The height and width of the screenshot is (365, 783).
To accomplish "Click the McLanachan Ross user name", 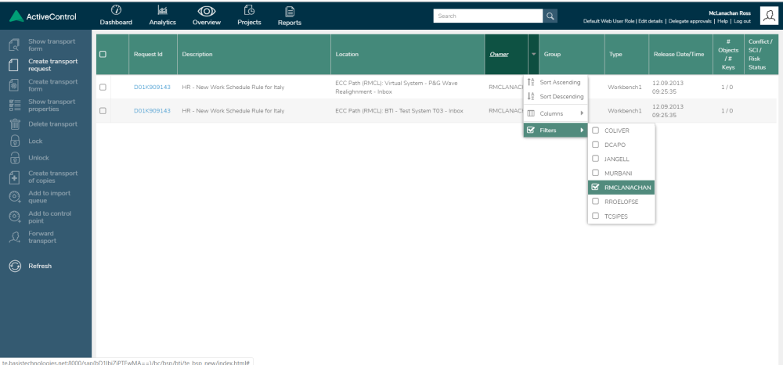I will tap(730, 13).
